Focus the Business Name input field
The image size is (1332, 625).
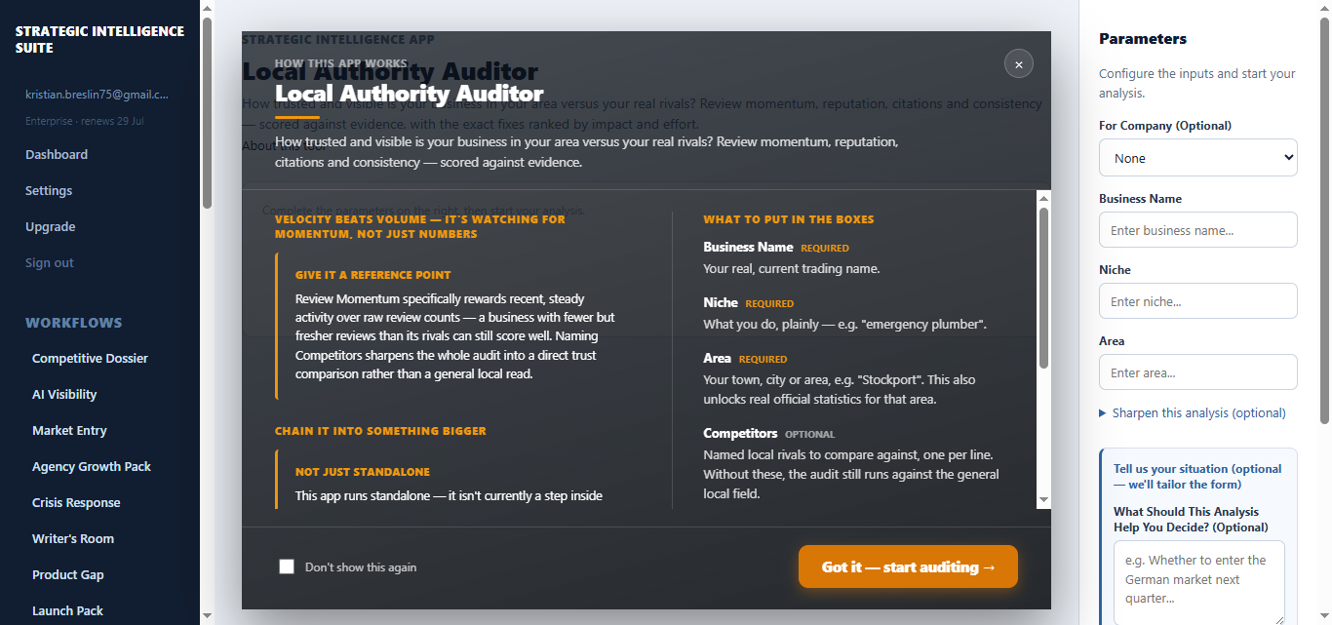(x=1198, y=230)
